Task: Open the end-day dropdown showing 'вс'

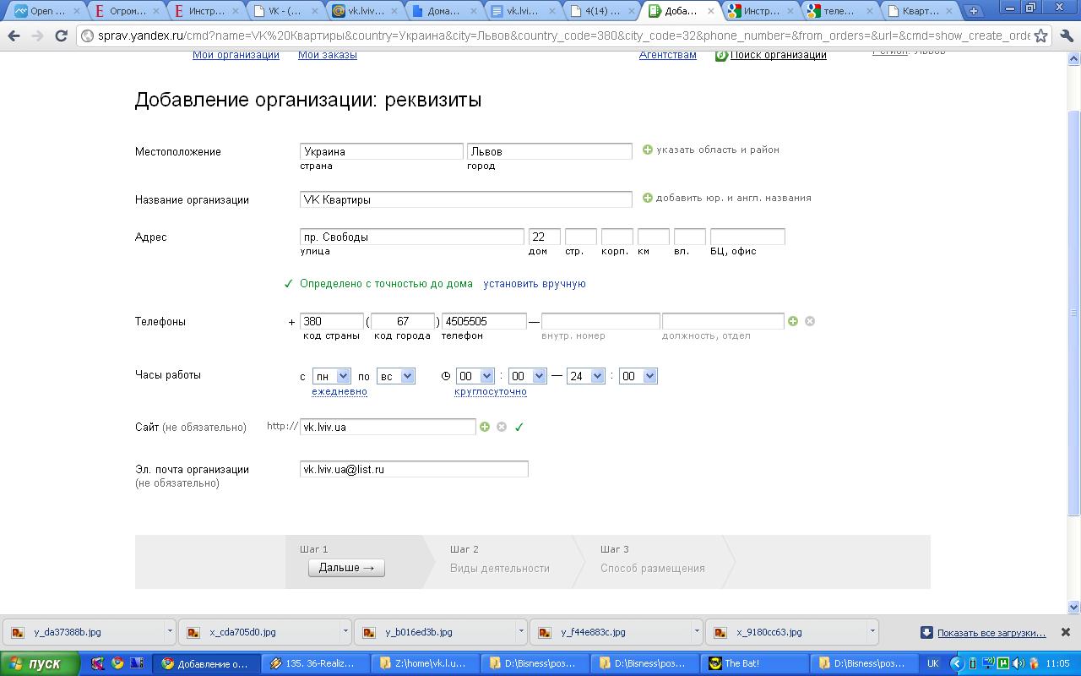Action: [395, 376]
